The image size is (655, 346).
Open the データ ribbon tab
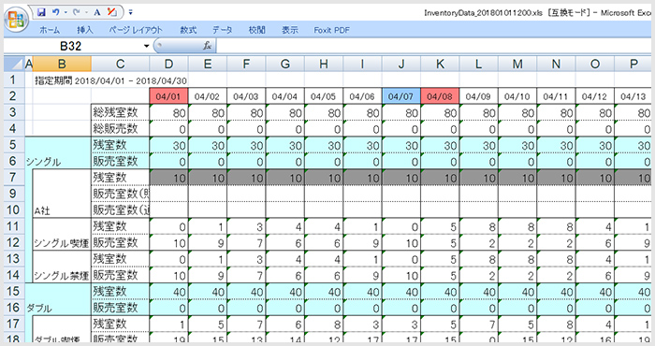[x=223, y=30]
